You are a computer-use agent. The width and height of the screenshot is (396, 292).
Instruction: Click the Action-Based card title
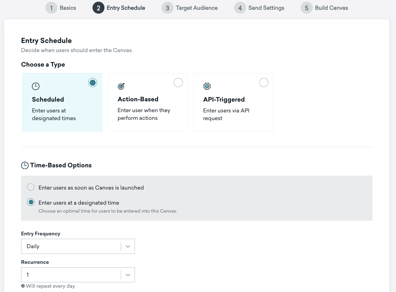point(138,99)
